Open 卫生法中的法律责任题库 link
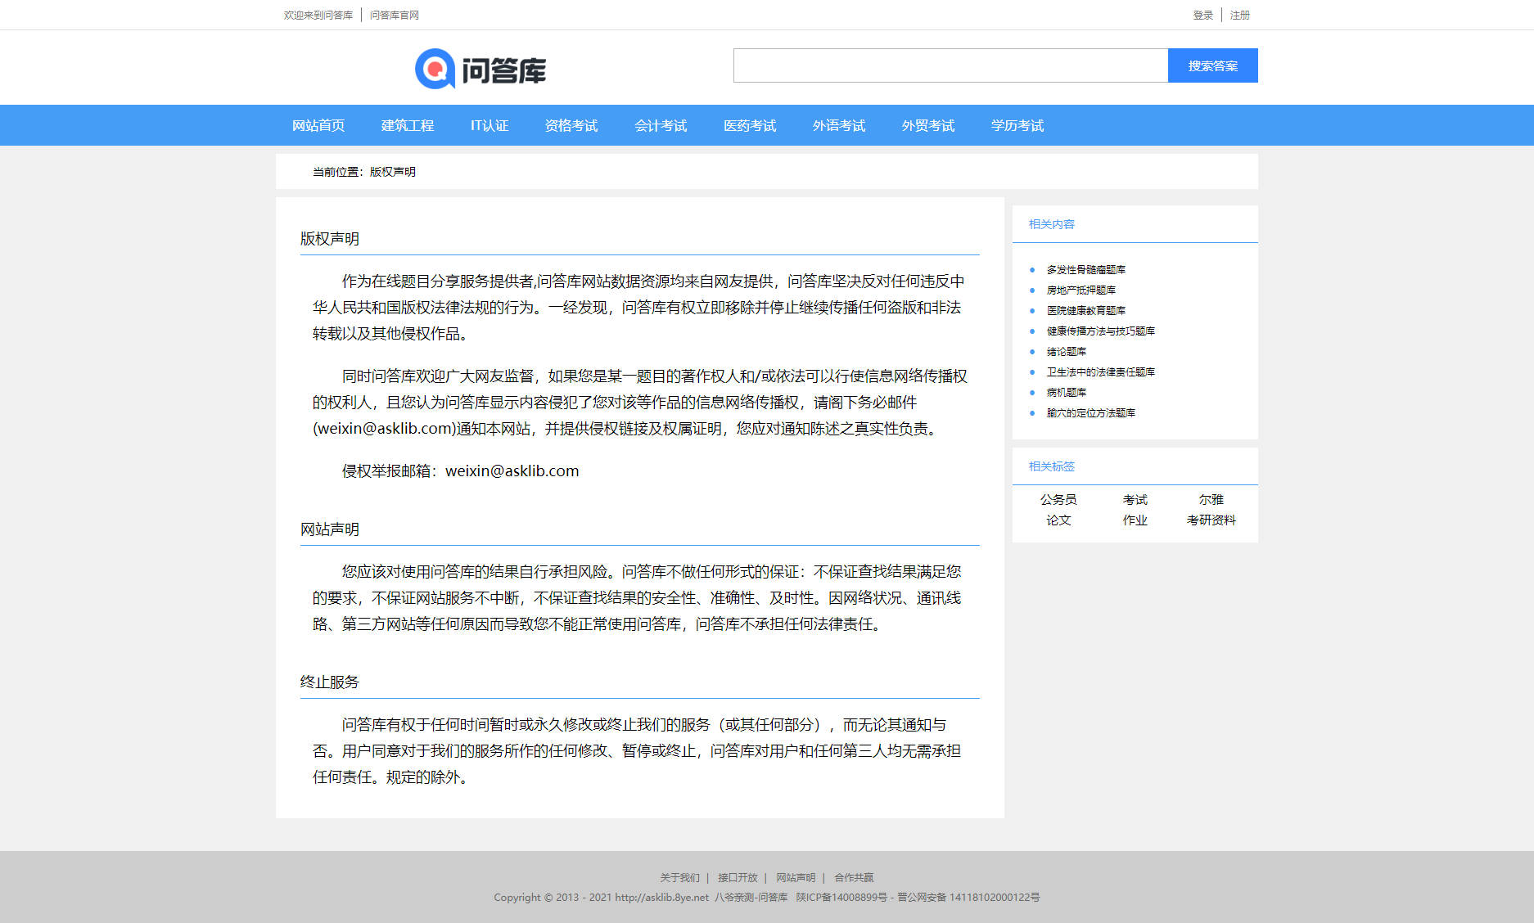Screen dimensions: 1534x923 click(1101, 371)
